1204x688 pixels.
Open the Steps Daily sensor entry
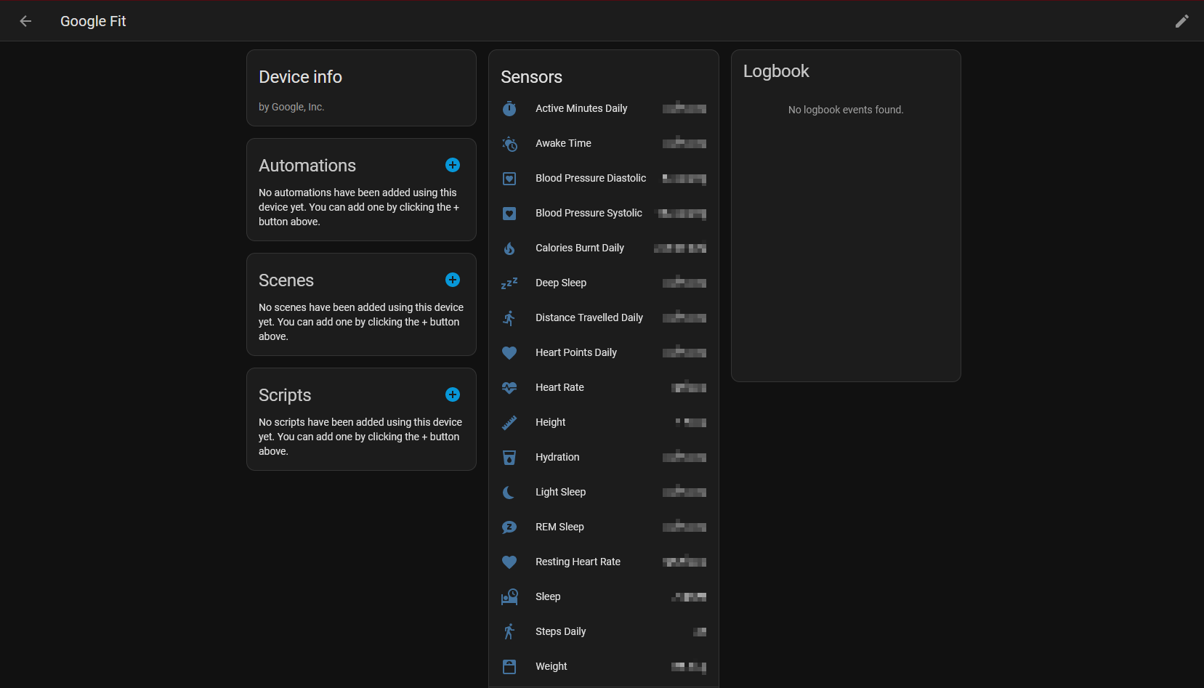point(604,631)
